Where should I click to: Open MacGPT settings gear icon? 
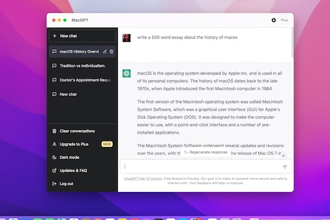point(273,20)
